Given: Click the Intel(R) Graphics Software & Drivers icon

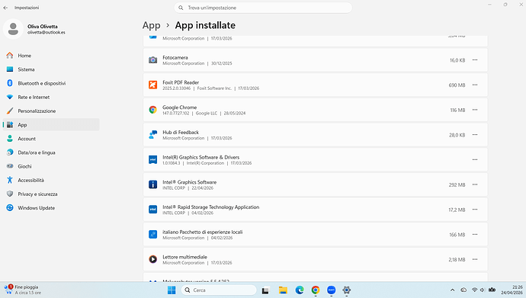Looking at the screenshot, I should coord(153,159).
